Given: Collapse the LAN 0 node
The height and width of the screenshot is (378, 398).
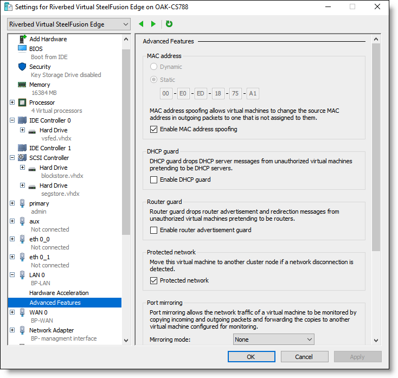Looking at the screenshot, I should point(12,274).
